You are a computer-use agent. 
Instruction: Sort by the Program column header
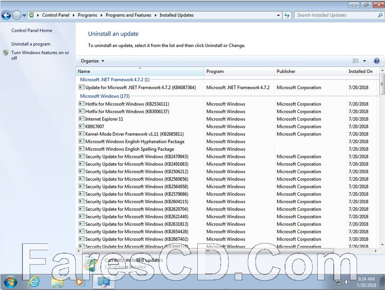239,72
